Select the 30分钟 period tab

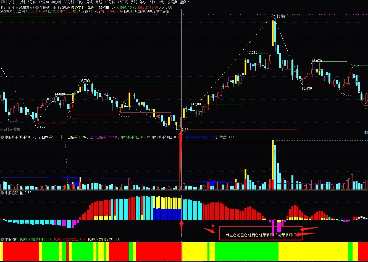(56, 2)
